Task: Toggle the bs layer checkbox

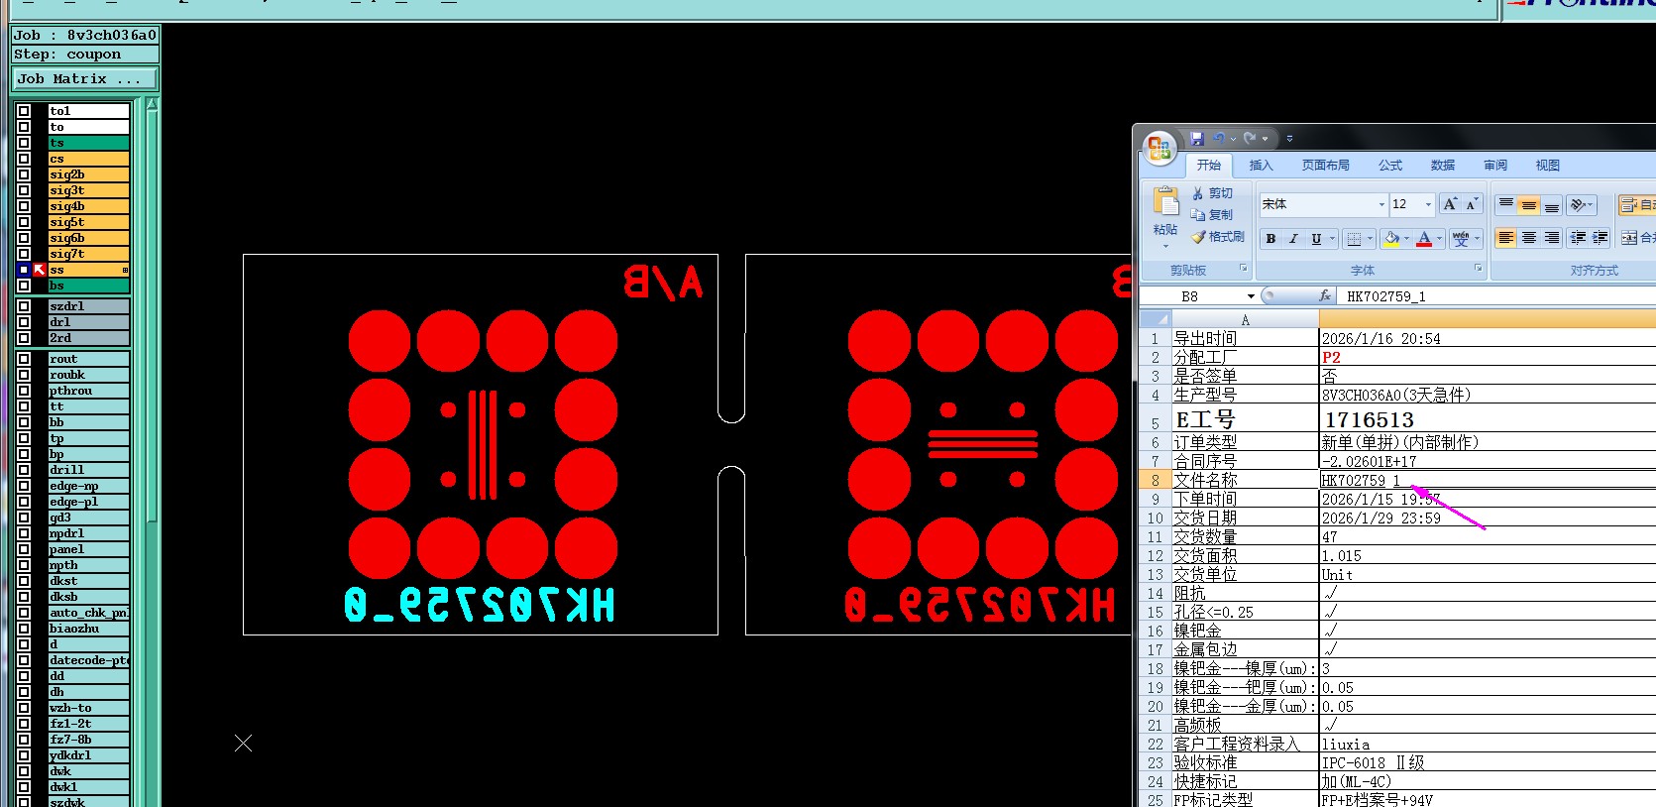Action: coord(24,286)
